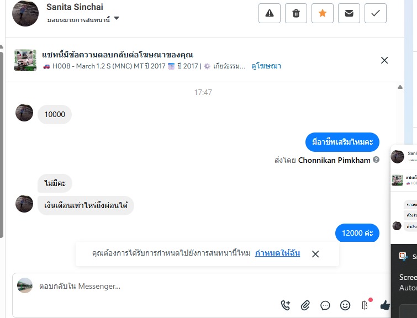417x318 pixels.
Task: Click the spam warning triangle icon
Action: [x=270, y=14]
